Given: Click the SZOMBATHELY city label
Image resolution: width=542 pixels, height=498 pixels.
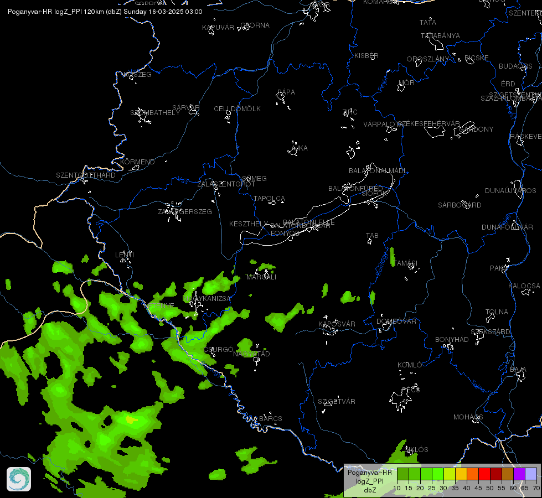Looking at the screenshot, I should (155, 113).
